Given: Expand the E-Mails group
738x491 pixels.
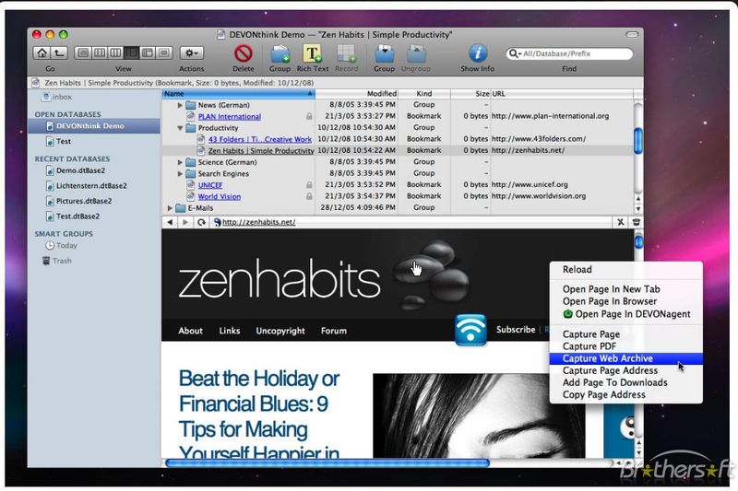Looking at the screenshot, I should tap(170, 207).
